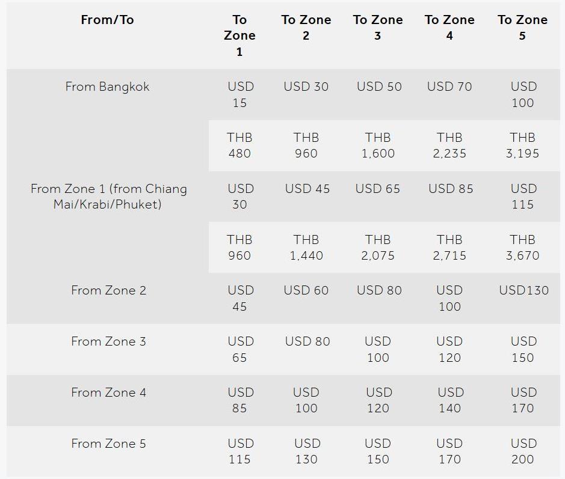565x479 pixels.
Task: Click the "To Zone 5" column header
Action: 522,28
